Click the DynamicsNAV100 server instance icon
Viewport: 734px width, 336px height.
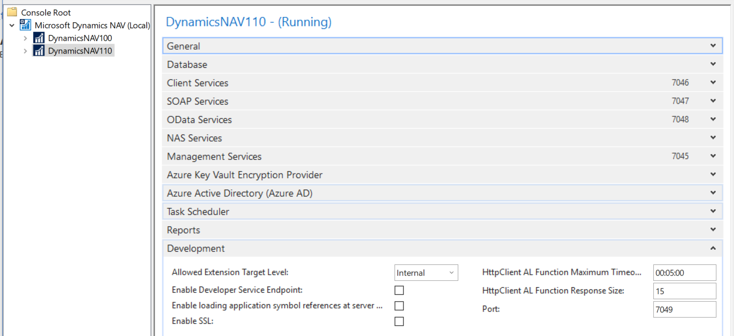pos(39,38)
